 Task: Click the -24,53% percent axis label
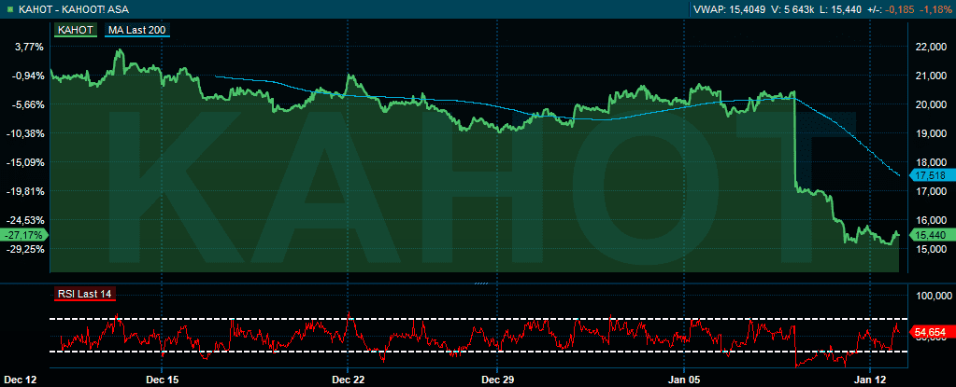(x=23, y=220)
